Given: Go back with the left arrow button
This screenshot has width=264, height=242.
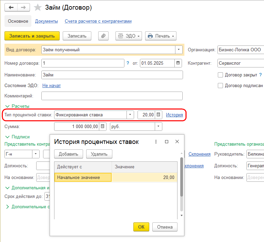Looking at the screenshot, I should pos(11,7).
